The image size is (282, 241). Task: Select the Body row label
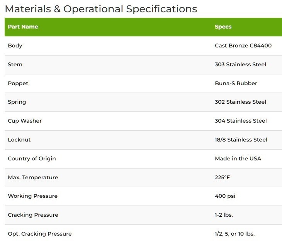click(x=15, y=46)
